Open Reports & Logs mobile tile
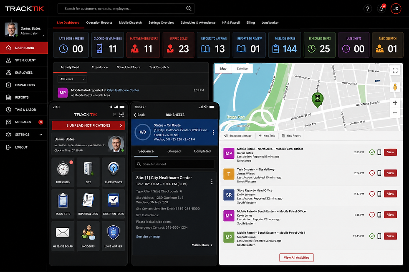409x272 pixels. pyautogui.click(x=88, y=204)
